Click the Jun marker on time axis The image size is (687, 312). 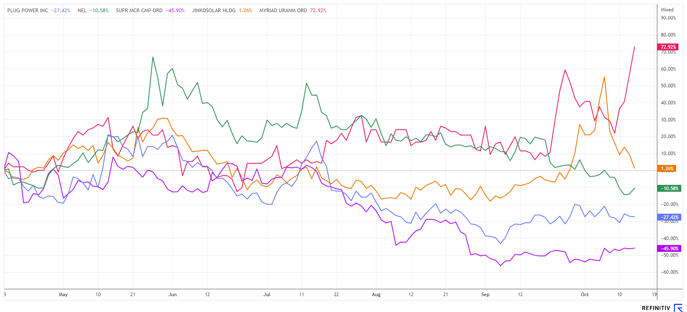[x=172, y=295]
